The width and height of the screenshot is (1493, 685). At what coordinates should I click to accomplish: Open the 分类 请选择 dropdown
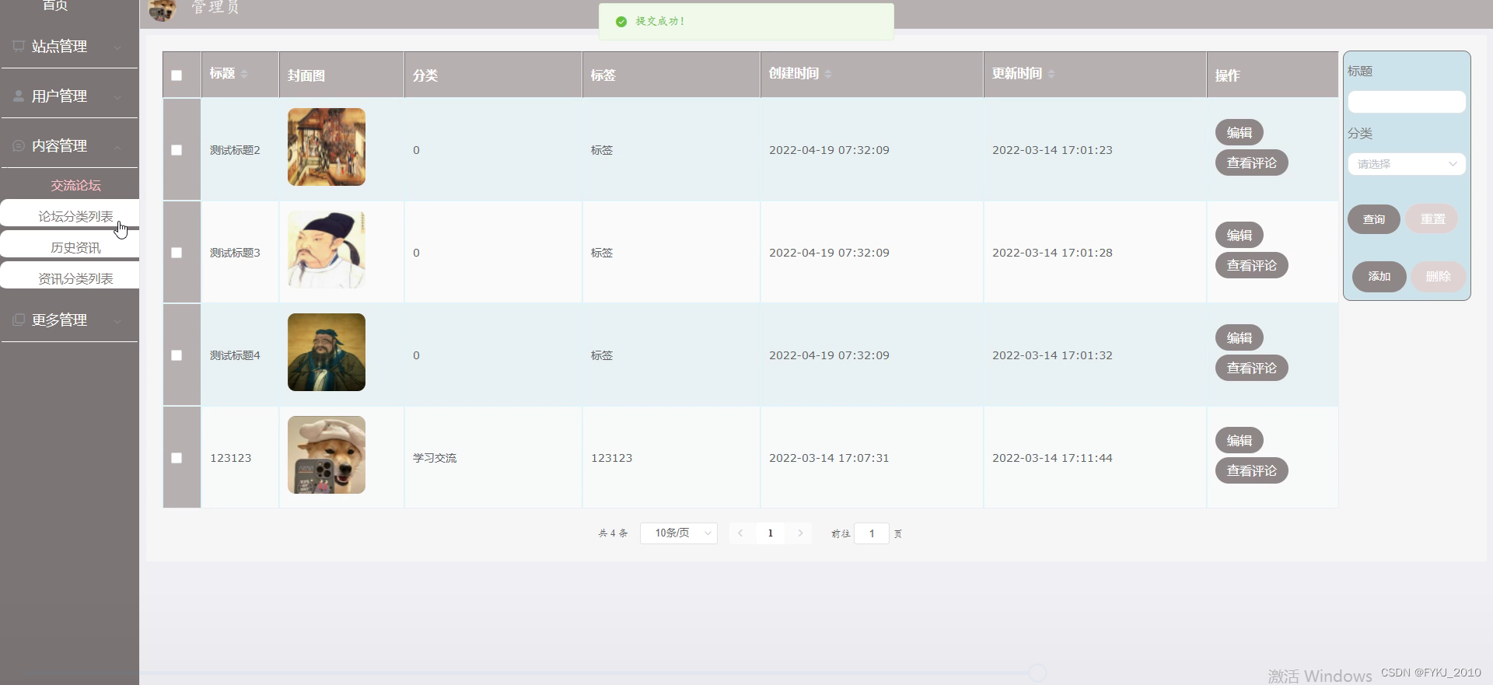coord(1407,164)
